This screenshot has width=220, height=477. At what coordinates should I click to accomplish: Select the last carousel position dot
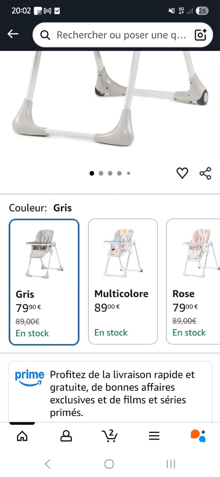pos(129,173)
